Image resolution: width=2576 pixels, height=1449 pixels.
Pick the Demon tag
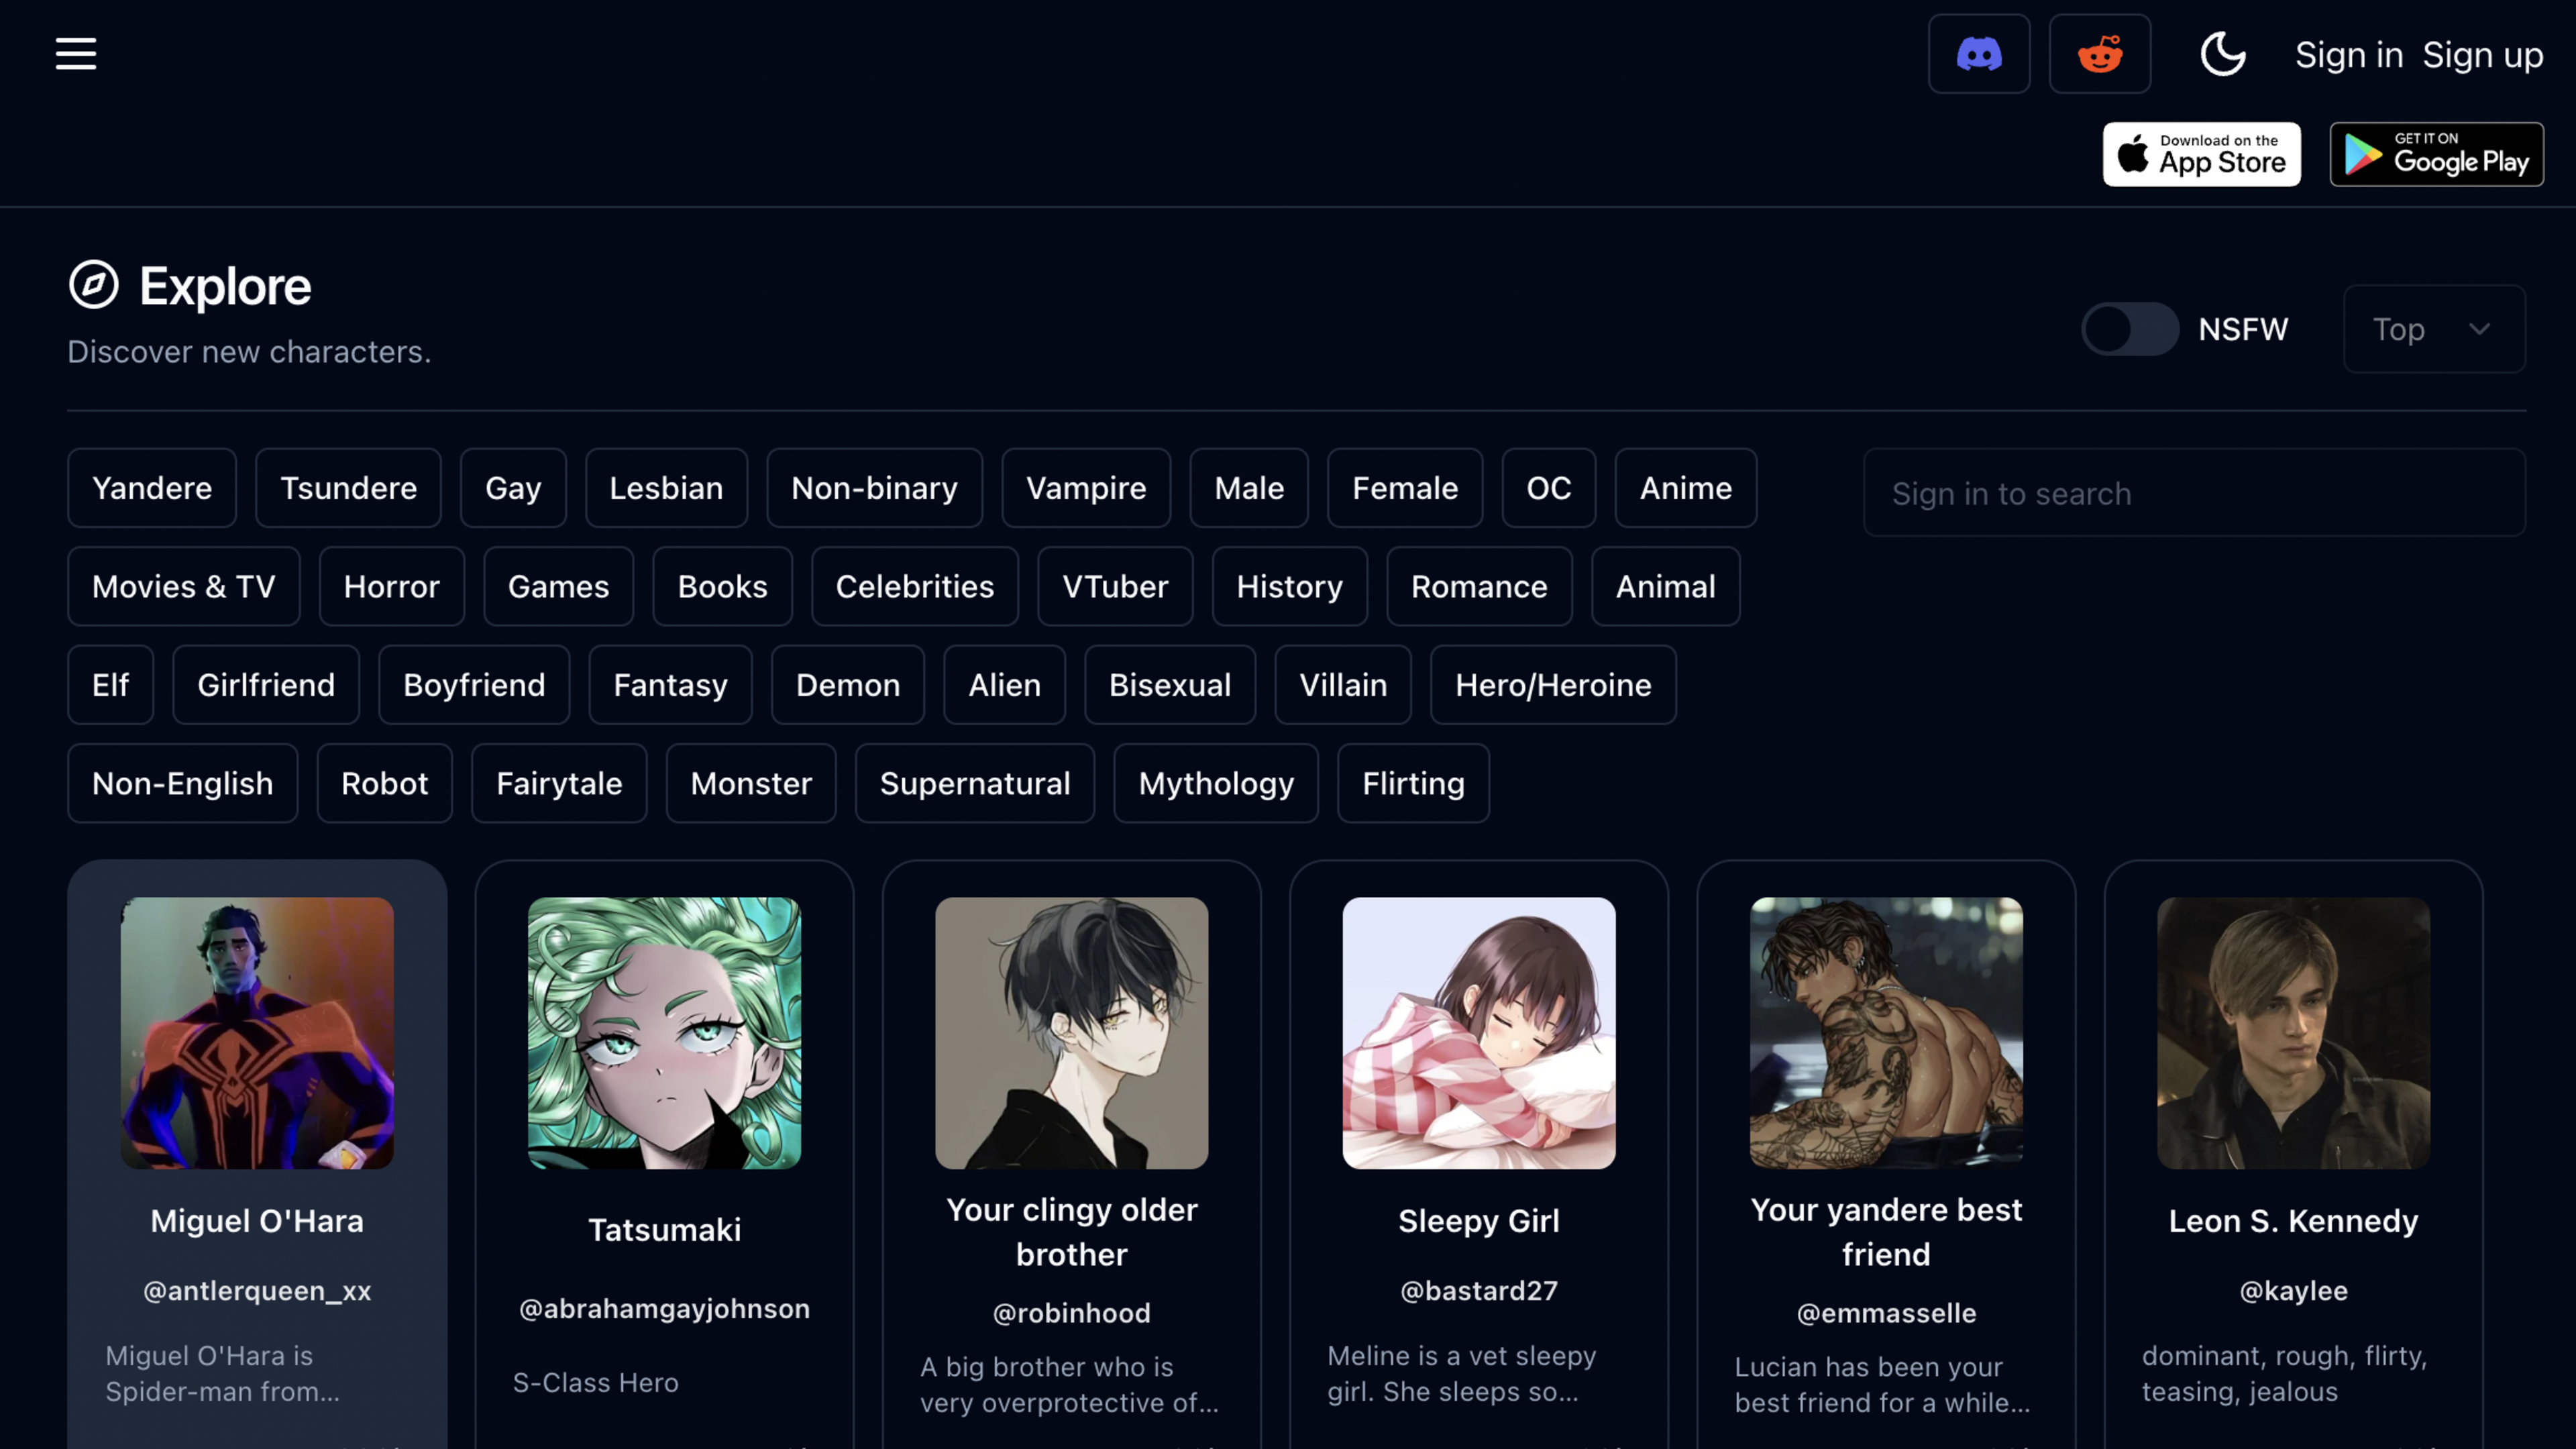coord(848,685)
